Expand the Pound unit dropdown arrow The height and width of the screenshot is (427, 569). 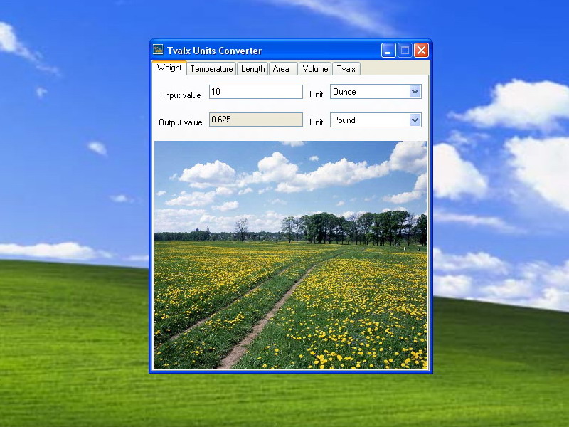click(x=415, y=120)
